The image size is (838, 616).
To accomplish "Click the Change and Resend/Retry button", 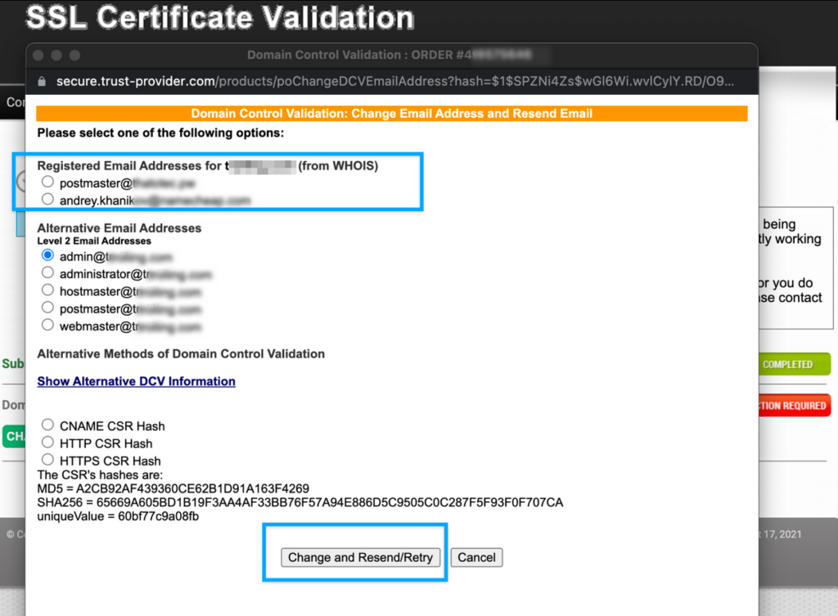I will click(x=360, y=557).
